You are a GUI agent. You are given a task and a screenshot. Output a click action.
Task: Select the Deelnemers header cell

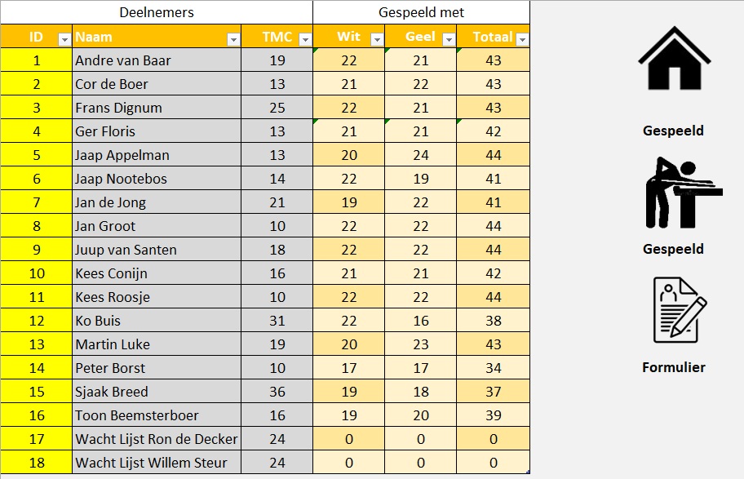157,12
